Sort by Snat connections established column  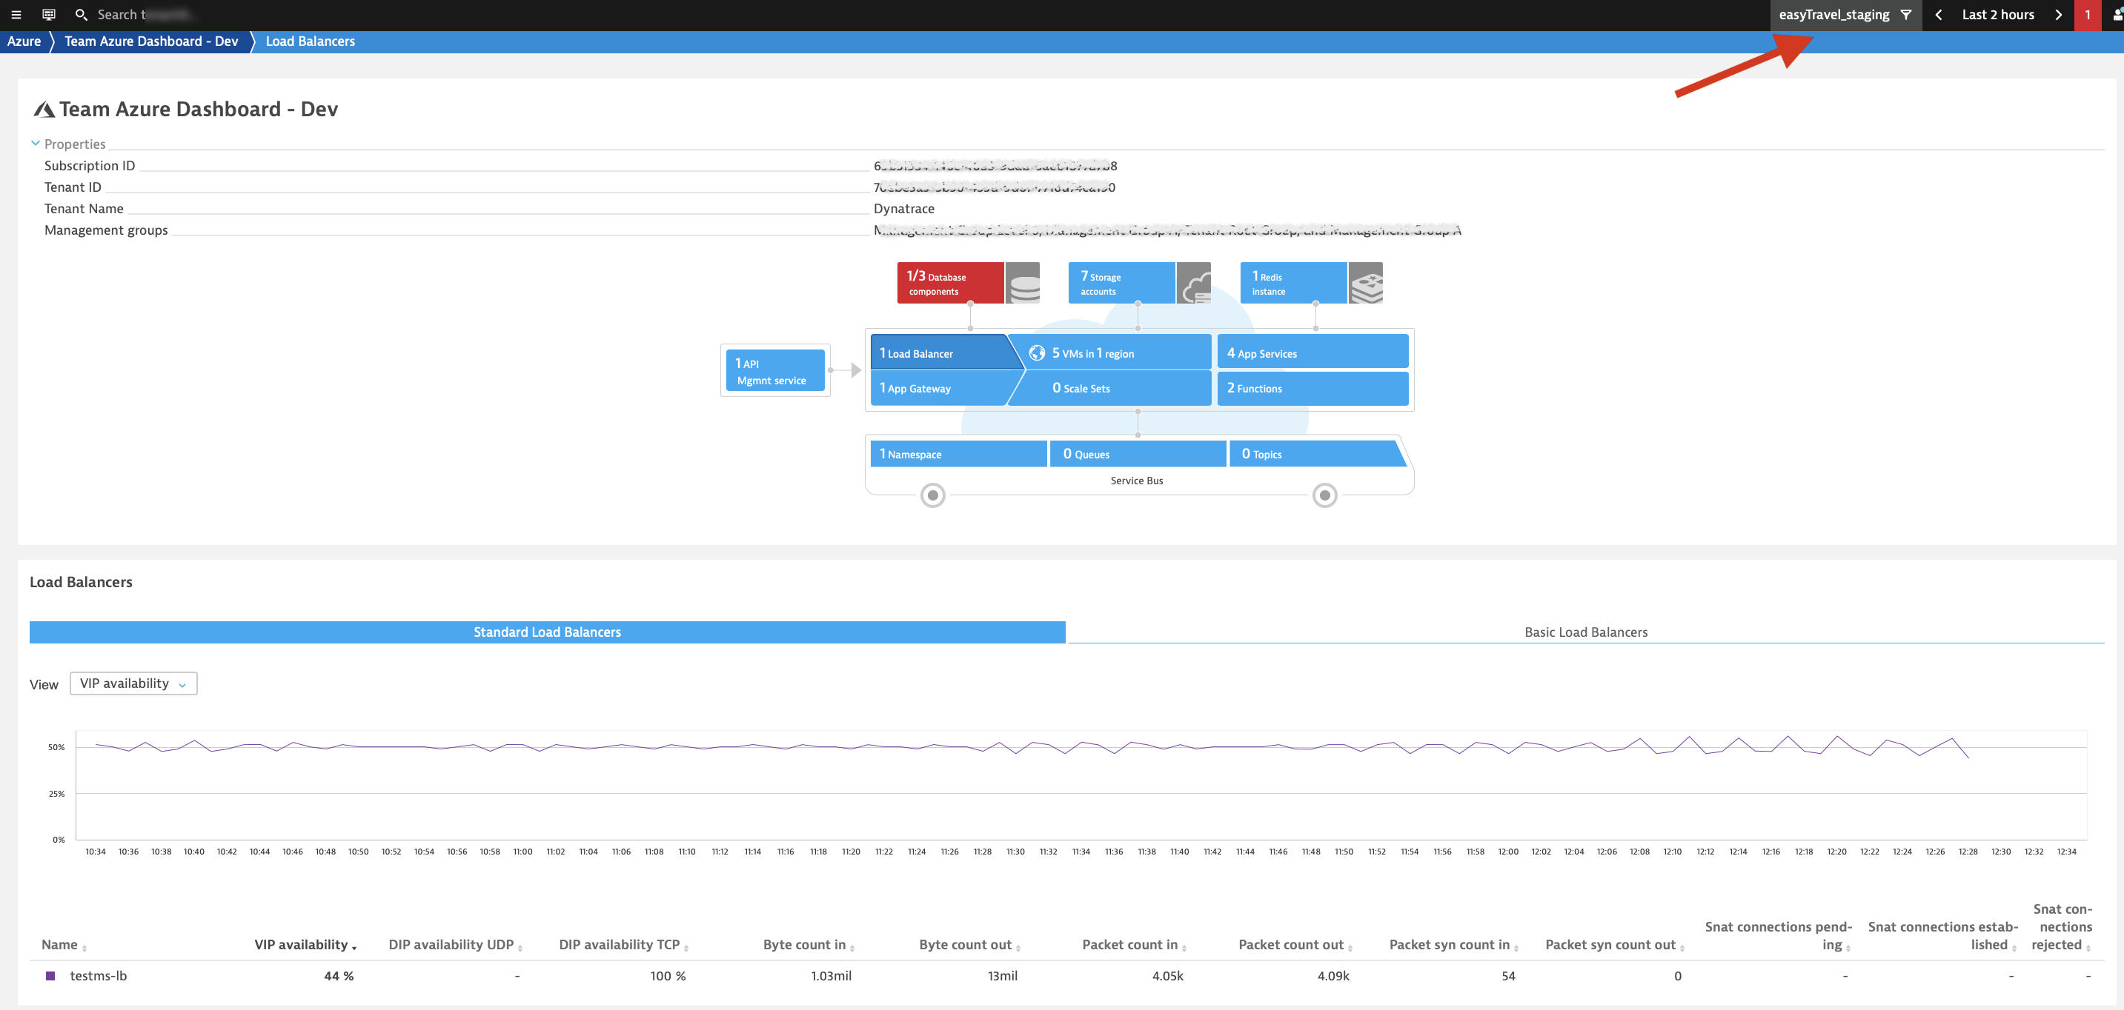coord(1942,936)
